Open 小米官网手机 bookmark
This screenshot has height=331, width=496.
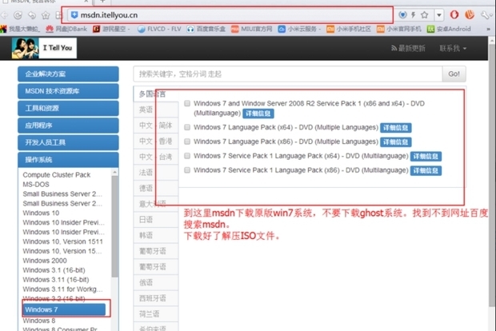[x=399, y=29]
